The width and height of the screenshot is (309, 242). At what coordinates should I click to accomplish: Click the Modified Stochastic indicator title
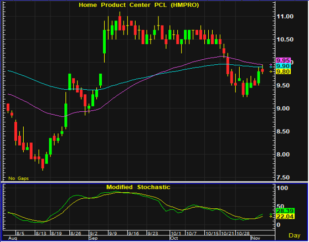tap(138, 187)
